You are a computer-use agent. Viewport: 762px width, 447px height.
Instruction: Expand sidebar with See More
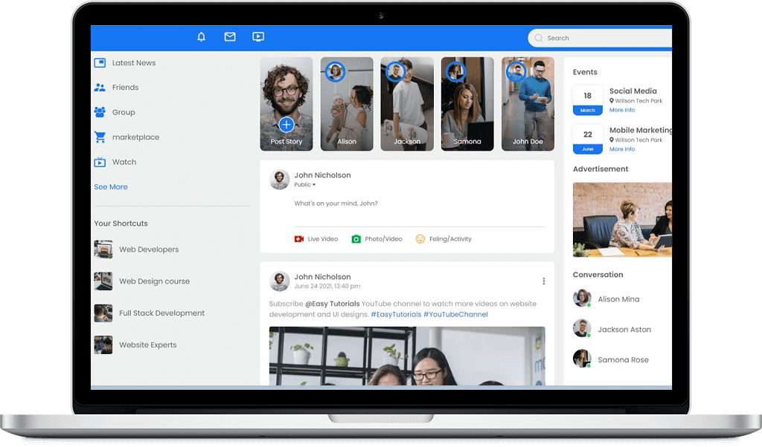click(x=111, y=187)
